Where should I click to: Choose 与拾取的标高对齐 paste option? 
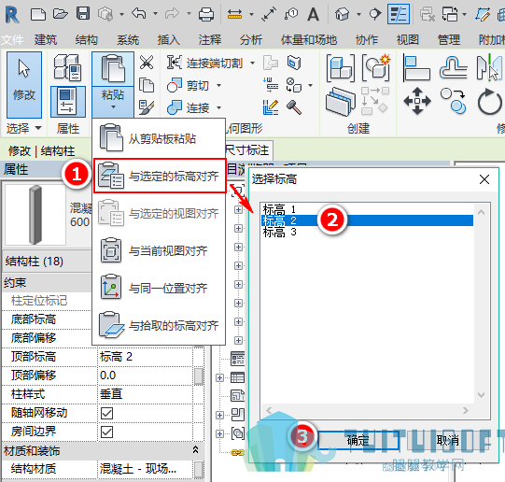[x=159, y=325]
